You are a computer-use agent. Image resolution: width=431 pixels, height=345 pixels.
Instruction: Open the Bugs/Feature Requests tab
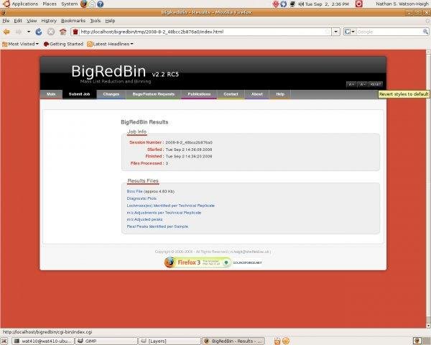154,94
